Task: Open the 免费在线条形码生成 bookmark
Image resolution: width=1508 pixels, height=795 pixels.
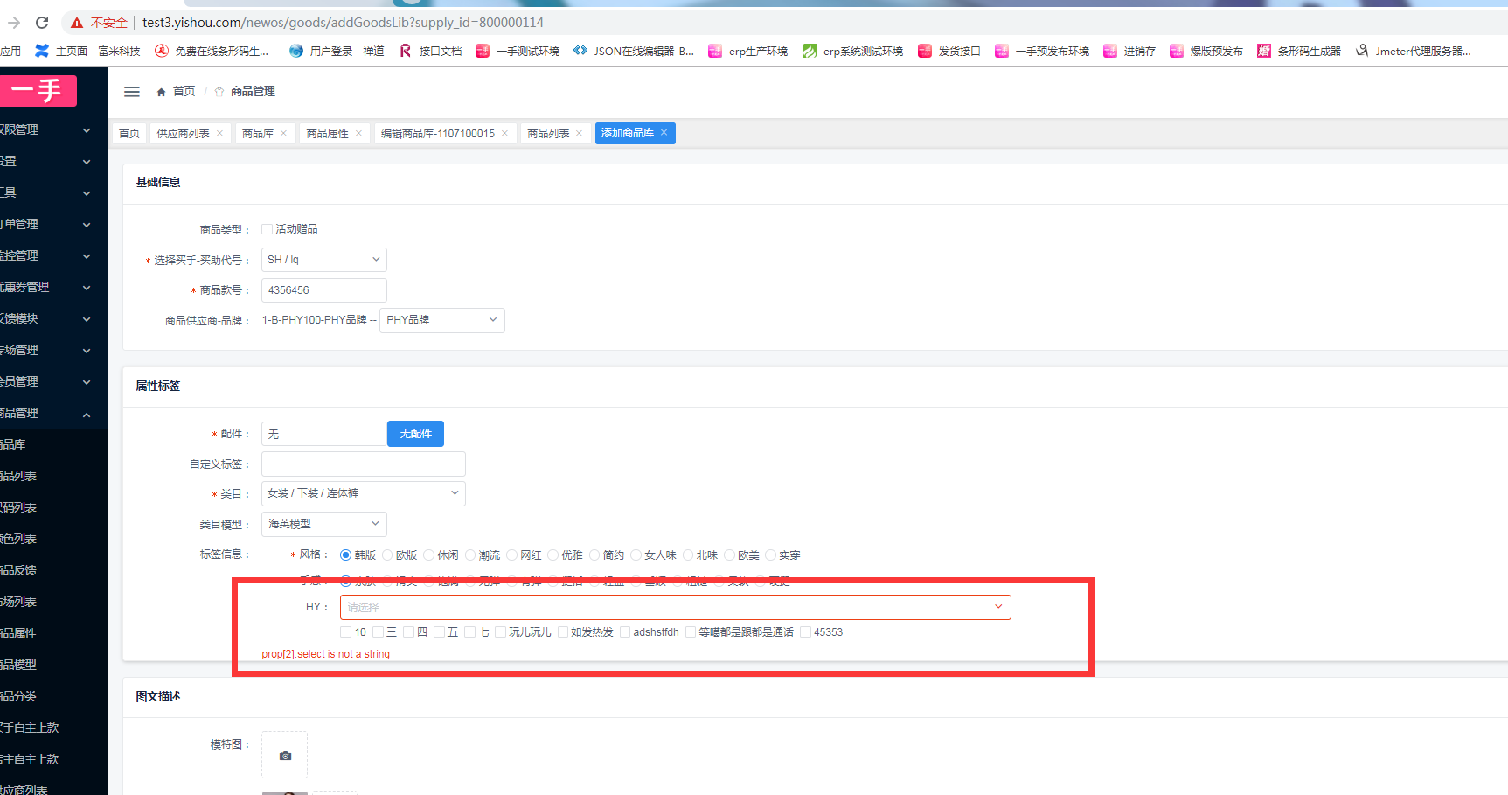Action: (x=212, y=52)
